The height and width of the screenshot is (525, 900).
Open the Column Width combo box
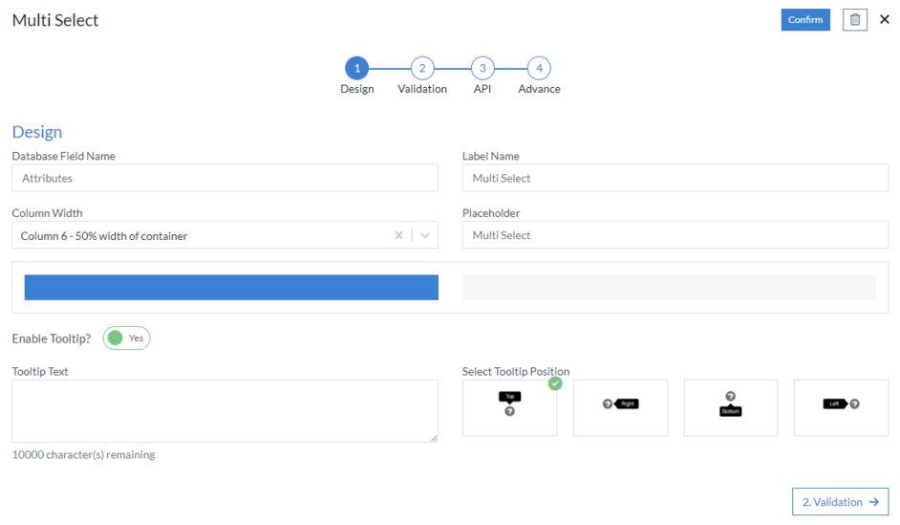[x=225, y=235]
